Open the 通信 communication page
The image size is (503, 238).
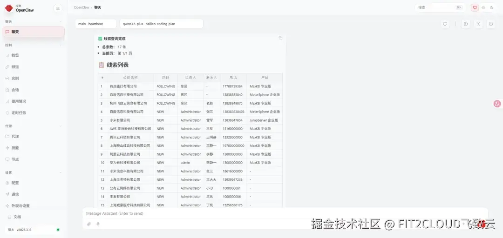click(34, 194)
